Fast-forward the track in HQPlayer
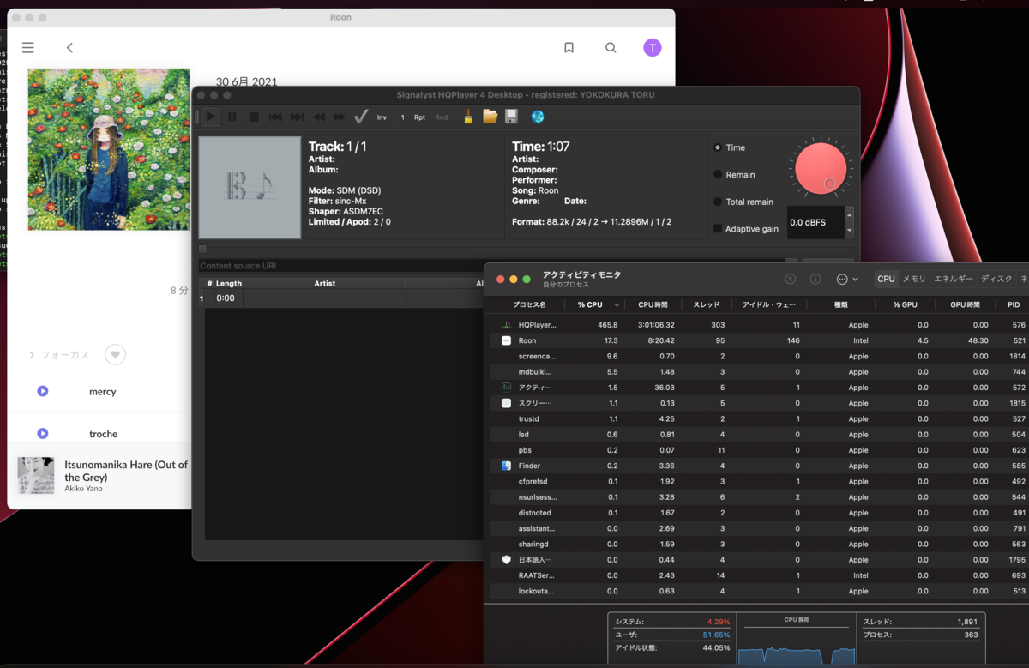The image size is (1029, 668). pos(340,117)
